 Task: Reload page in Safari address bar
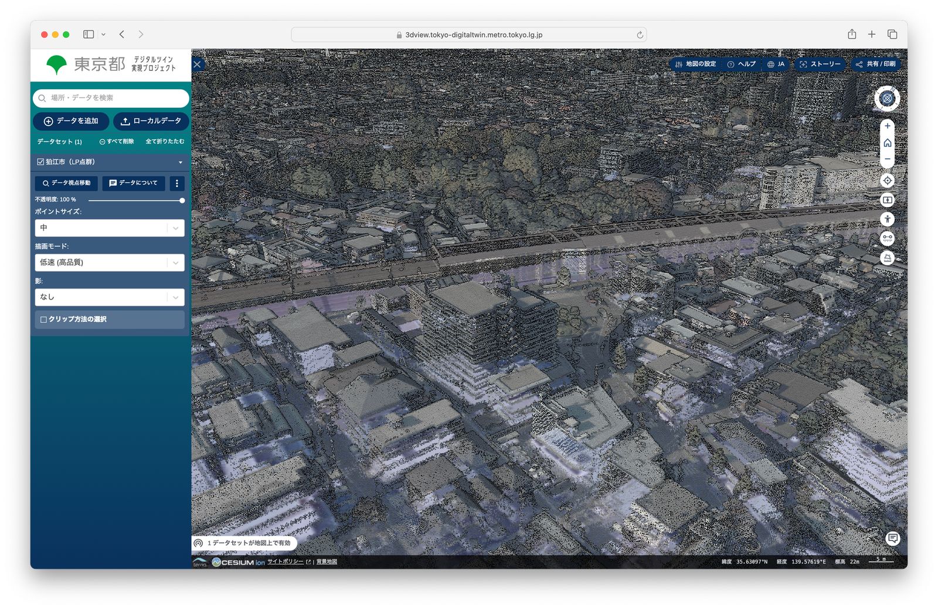tap(640, 35)
